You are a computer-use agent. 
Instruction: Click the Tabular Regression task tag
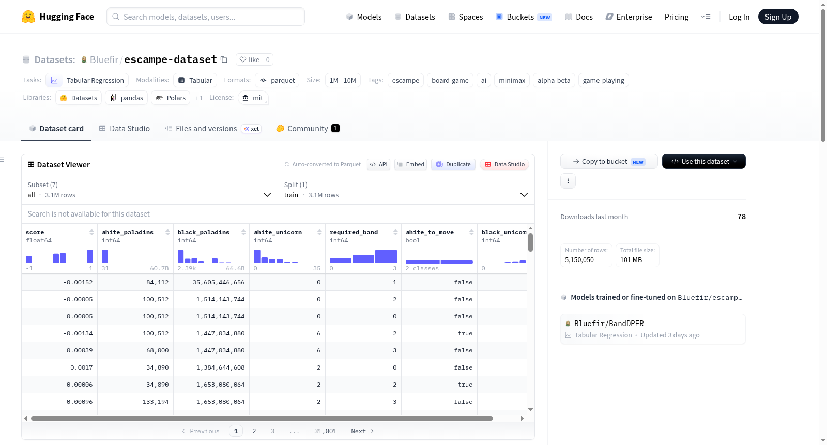pos(87,80)
